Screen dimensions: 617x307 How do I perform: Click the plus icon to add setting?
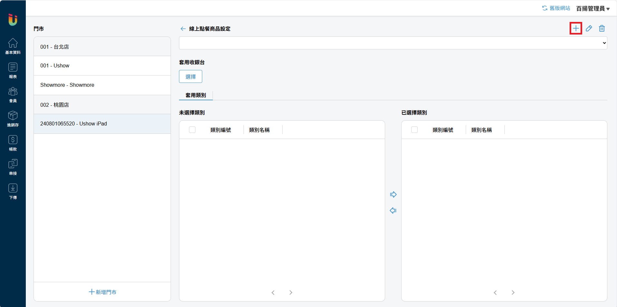576,28
